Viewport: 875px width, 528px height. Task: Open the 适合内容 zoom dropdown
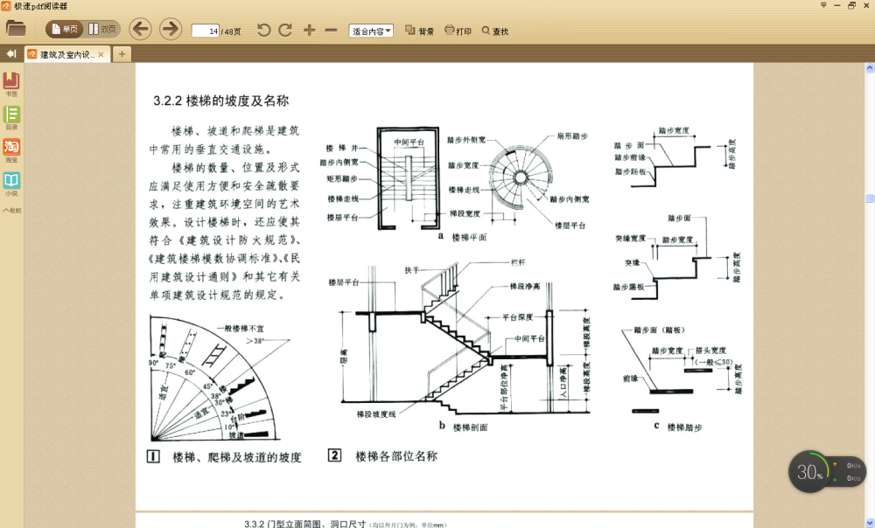(371, 31)
